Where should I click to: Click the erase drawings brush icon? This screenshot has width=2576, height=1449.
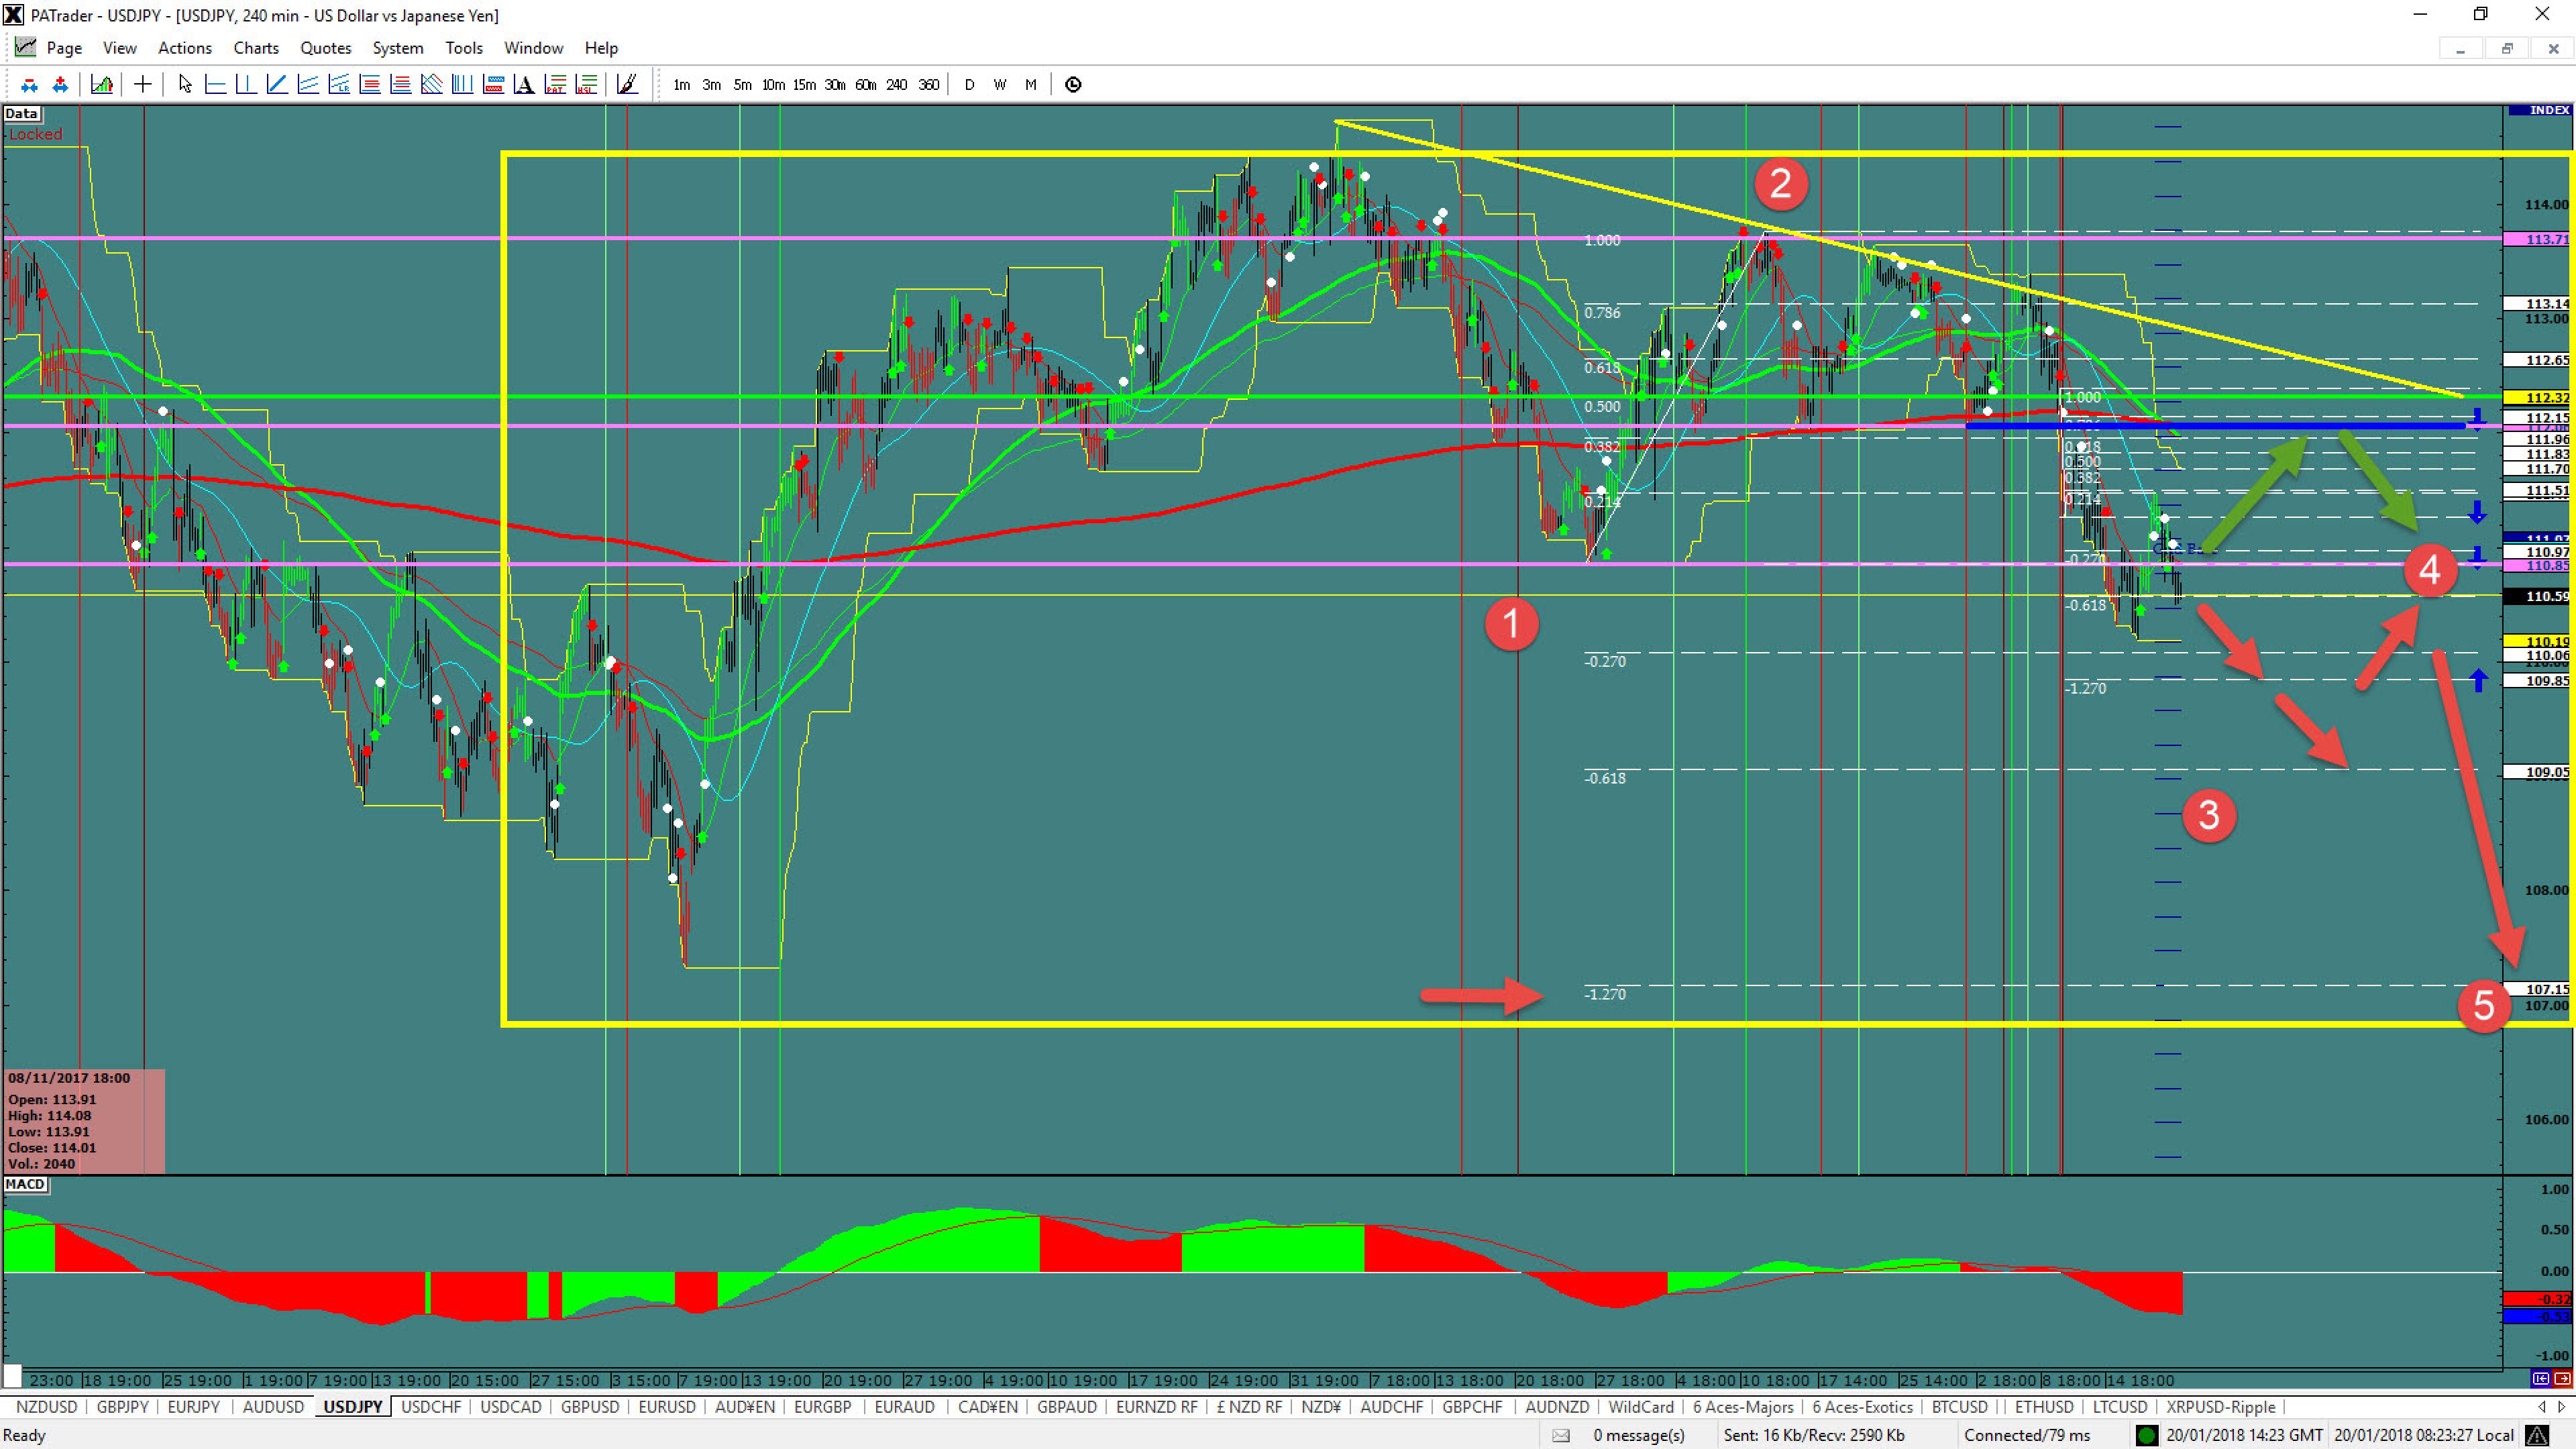[627, 85]
